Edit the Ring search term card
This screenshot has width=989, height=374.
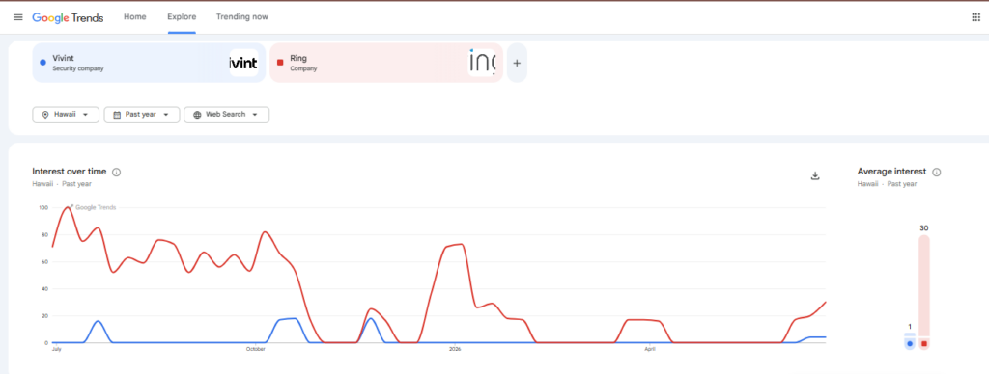tap(386, 63)
